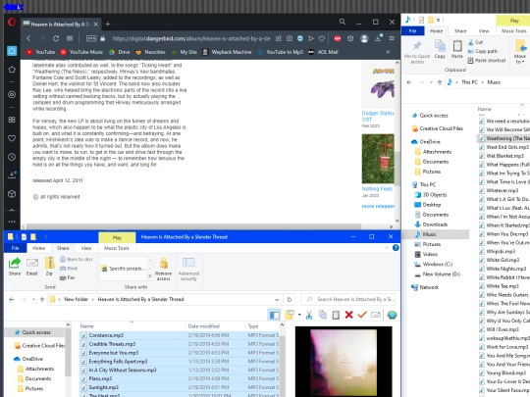The image size is (530, 397).
Task: Click the album art preview thumbnail
Action: tap(344, 361)
